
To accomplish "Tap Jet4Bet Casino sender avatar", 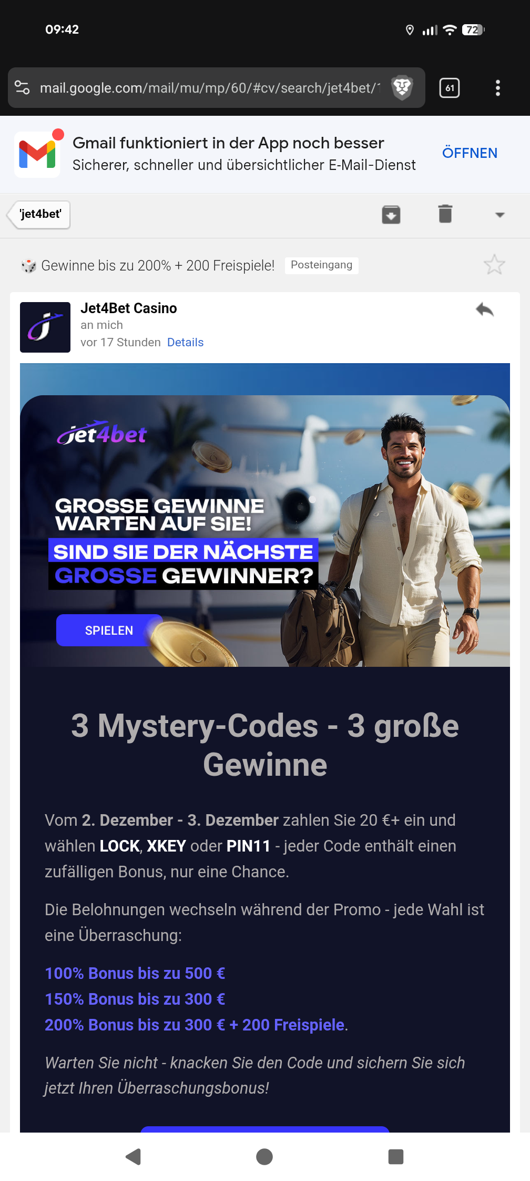I will [x=45, y=327].
